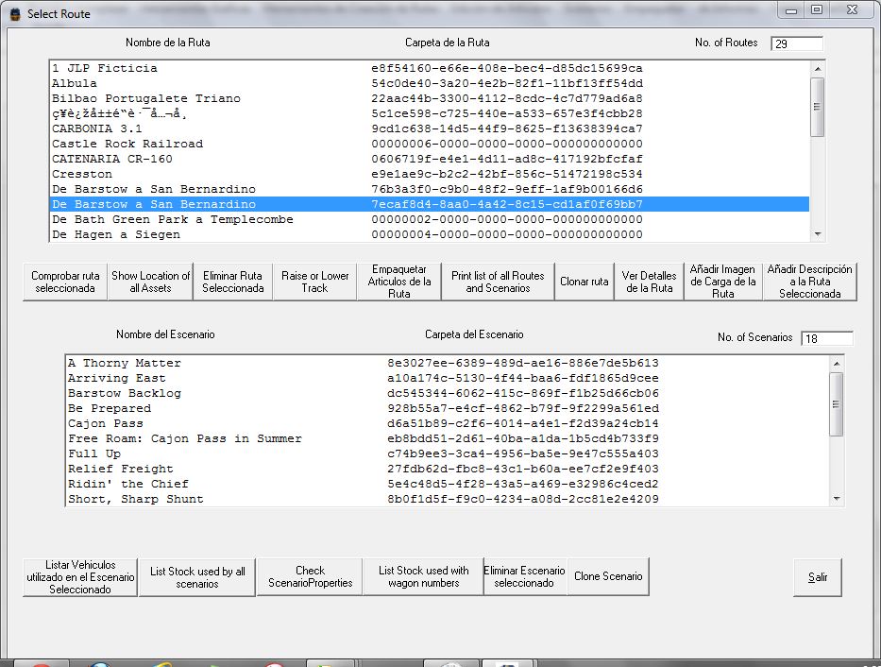The width and height of the screenshot is (881, 667).
Task: Click the No. of Routes field
Action: point(796,43)
